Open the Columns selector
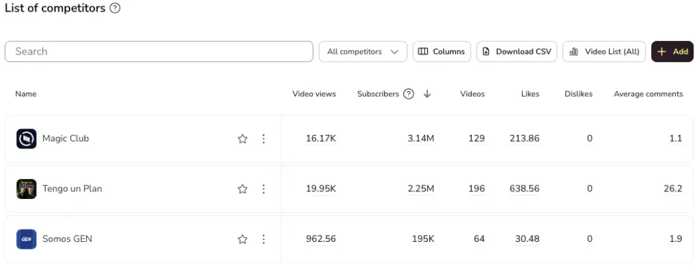Image resolution: width=699 pixels, height=265 pixels. coord(442,52)
